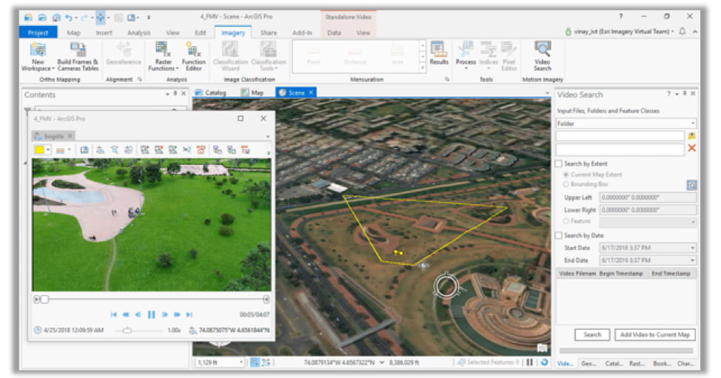Open the Edit ribbon tab
Screen dimensions: 721x378
point(201,33)
